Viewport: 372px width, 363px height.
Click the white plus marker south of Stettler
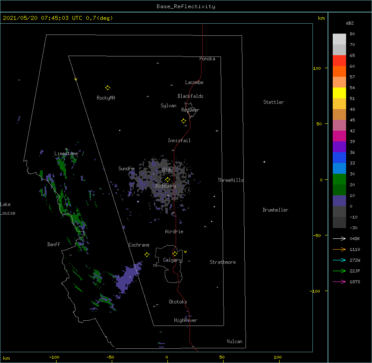(x=264, y=162)
